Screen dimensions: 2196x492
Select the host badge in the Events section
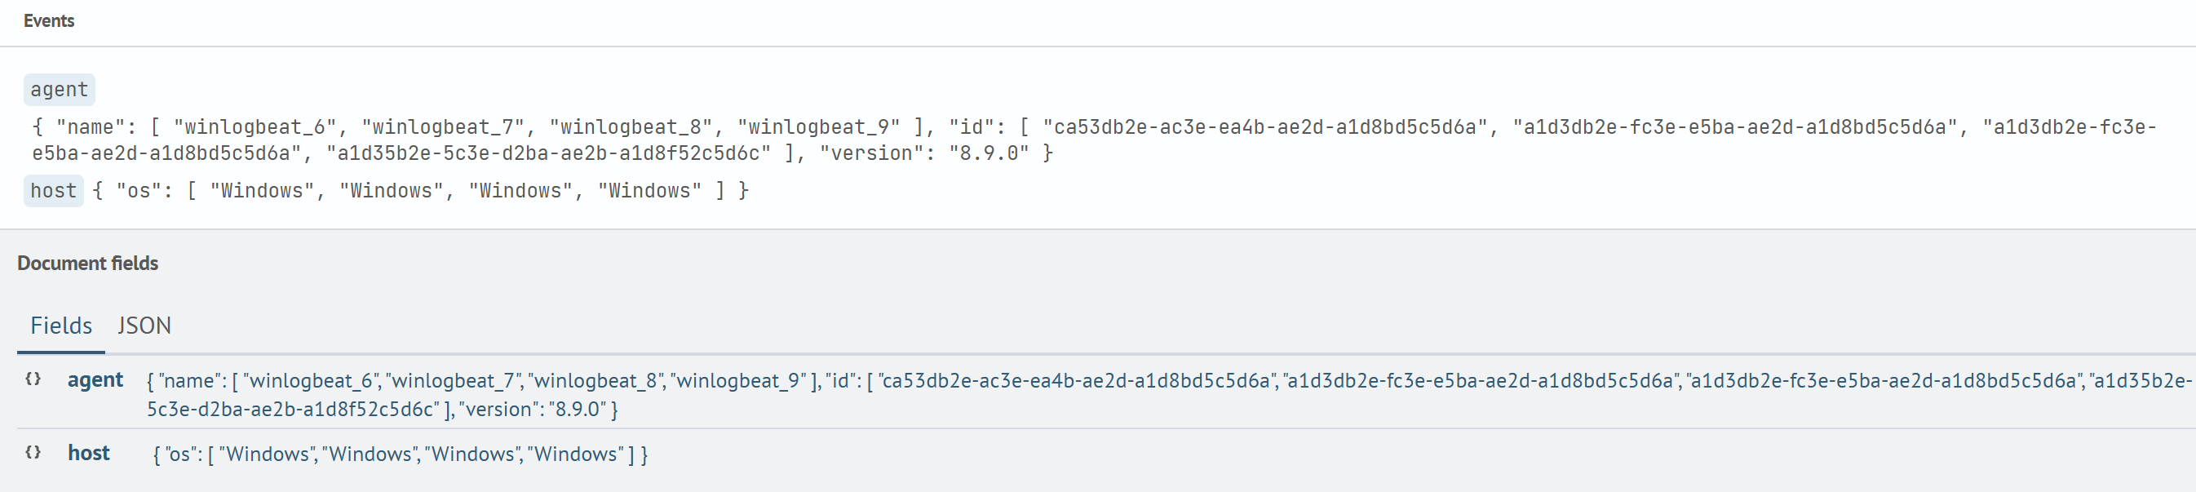[x=52, y=190]
